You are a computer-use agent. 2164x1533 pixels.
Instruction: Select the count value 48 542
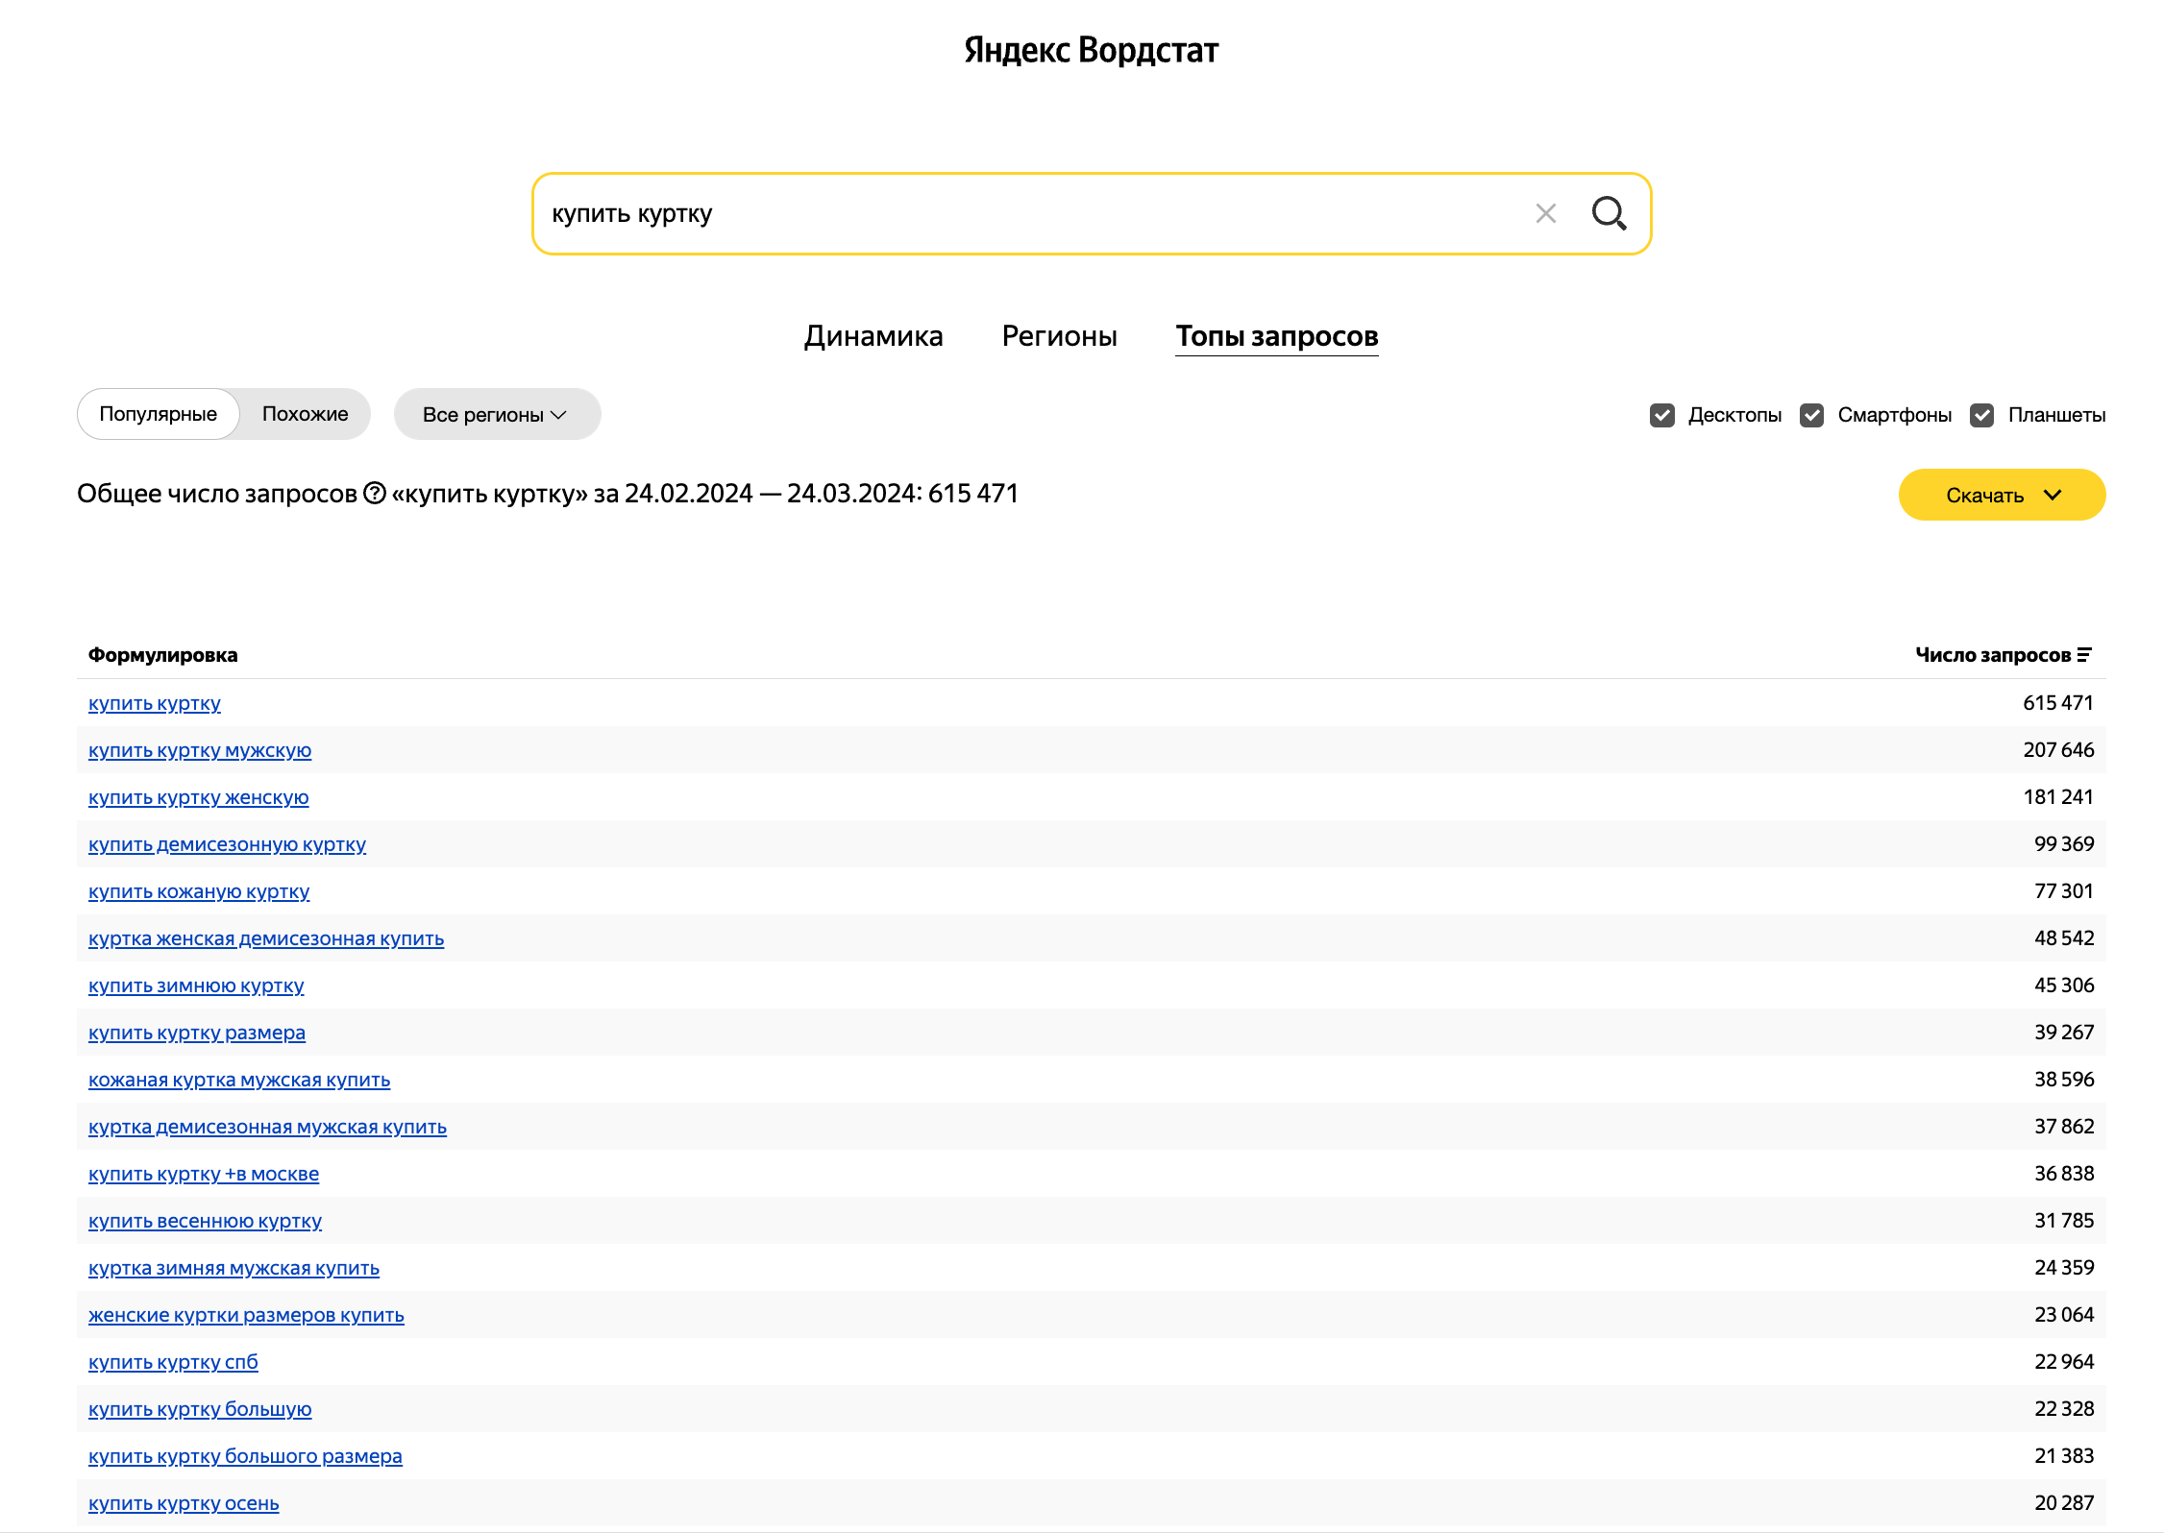[x=2064, y=938]
